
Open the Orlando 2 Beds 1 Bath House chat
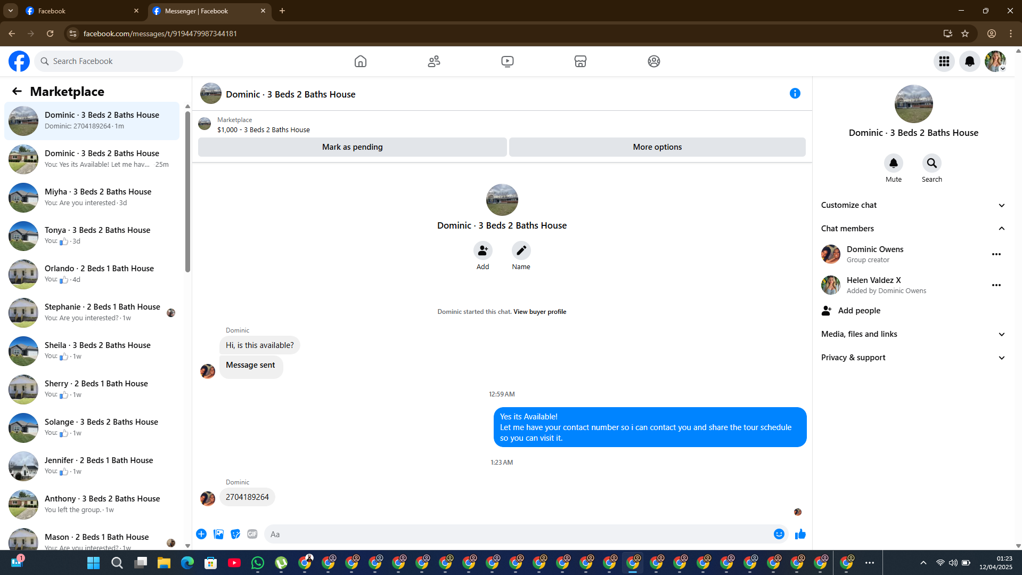click(92, 274)
